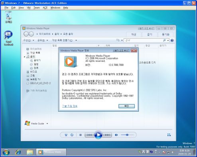Click the stop button in the player
Image resolution: width=197 pixels, height=157 pixels.
81,135
